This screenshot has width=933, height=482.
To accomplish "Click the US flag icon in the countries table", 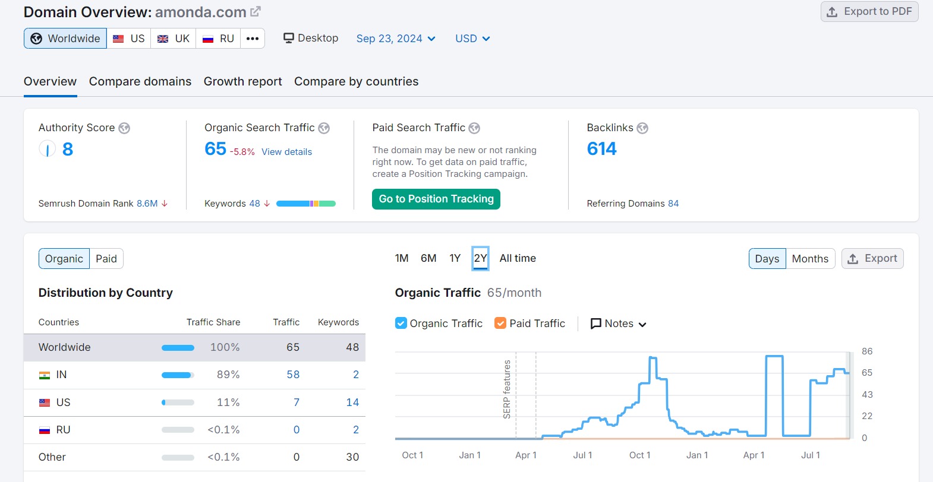I will (45, 402).
